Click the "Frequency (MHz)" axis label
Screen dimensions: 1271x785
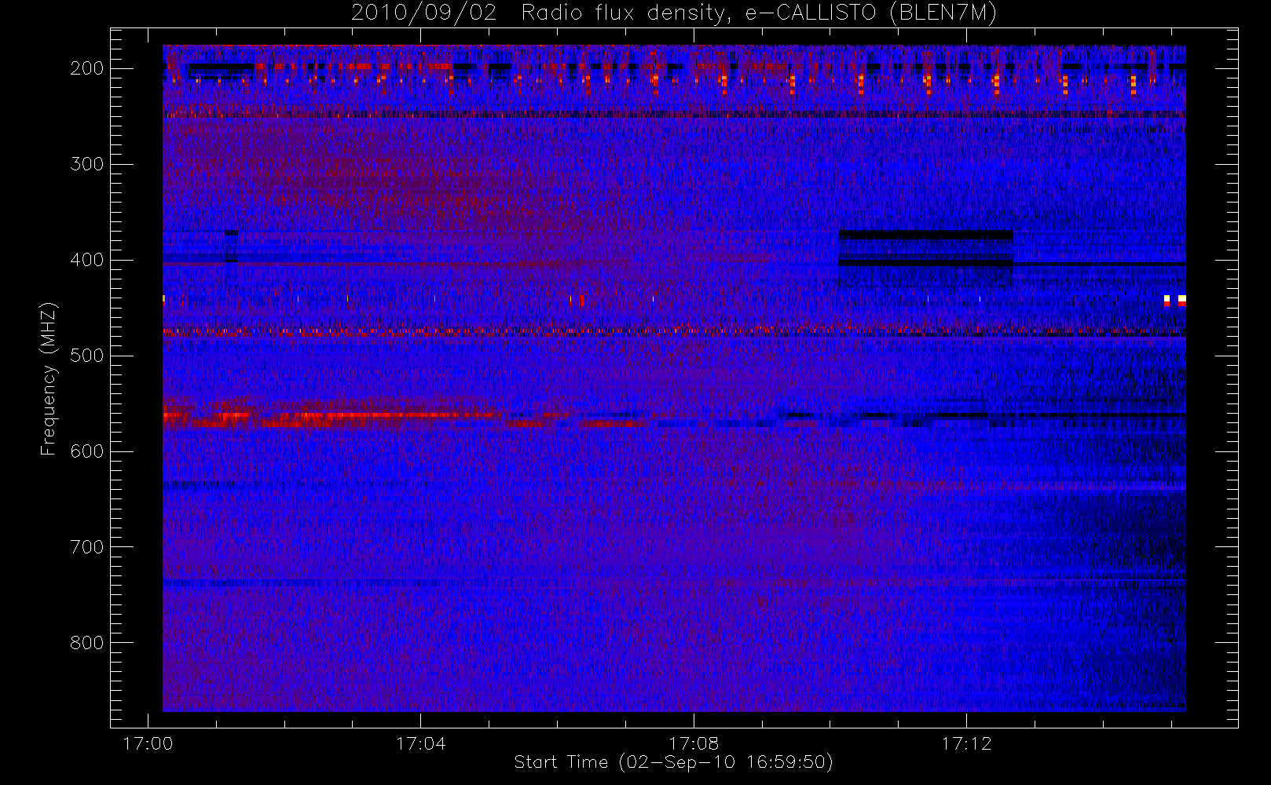(x=49, y=378)
